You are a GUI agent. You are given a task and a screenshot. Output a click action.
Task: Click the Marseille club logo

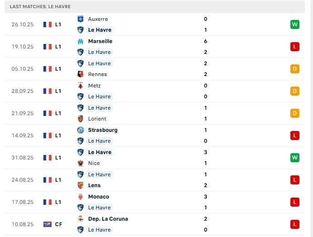pyautogui.click(x=81, y=41)
